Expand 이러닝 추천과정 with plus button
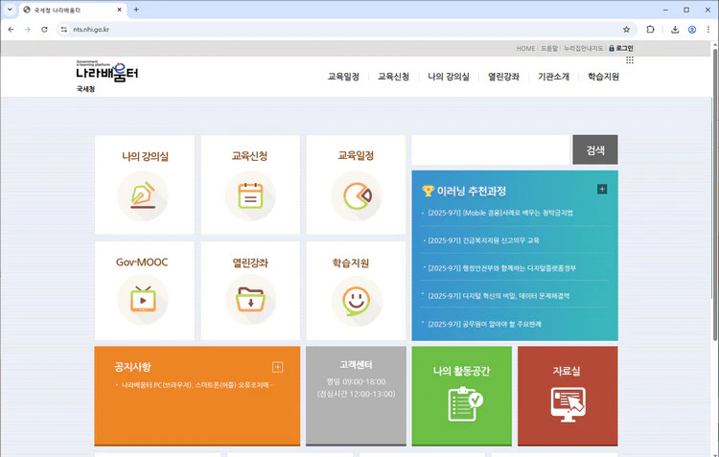This screenshot has height=457, width=719. [602, 189]
